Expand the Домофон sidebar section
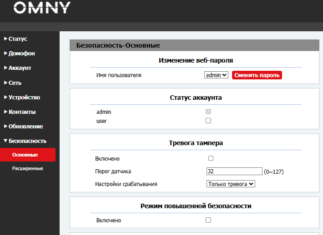This screenshot has height=235, width=323. pos(21,54)
